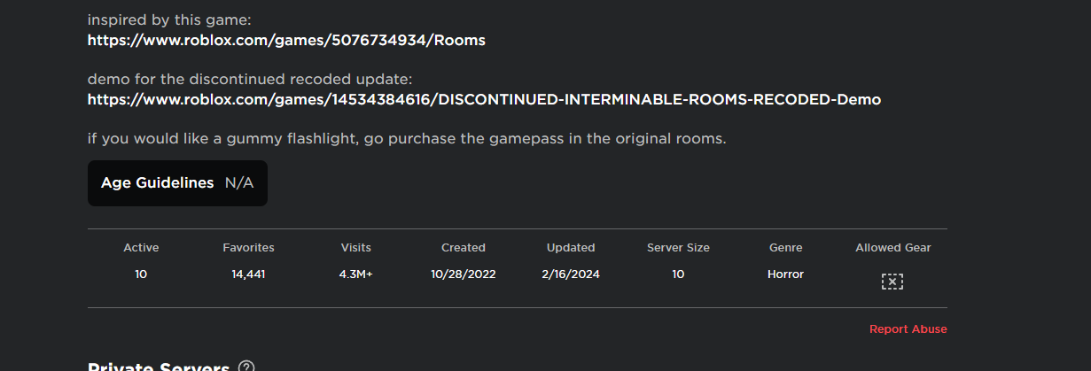Click the gummy flashlight description text
This screenshot has width=1091, height=371.
[x=407, y=139]
